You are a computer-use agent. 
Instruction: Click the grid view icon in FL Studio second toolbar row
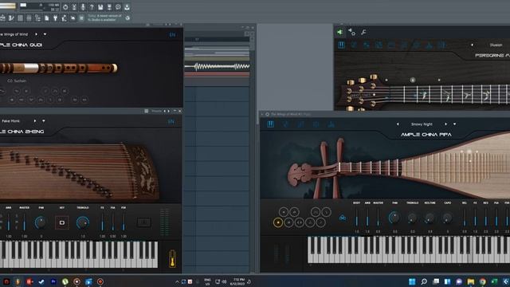[x=20, y=18]
